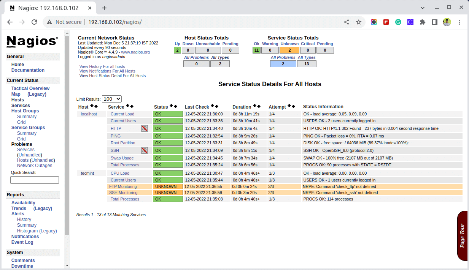
Task: Click the disabled-checks icon beside HTTP service
Action: pos(144,128)
